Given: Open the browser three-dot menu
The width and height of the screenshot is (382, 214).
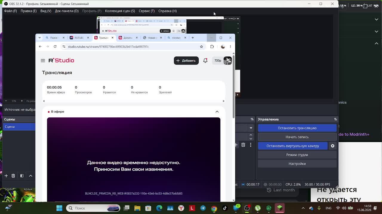Looking at the screenshot, I should pyautogui.click(x=230, y=47).
